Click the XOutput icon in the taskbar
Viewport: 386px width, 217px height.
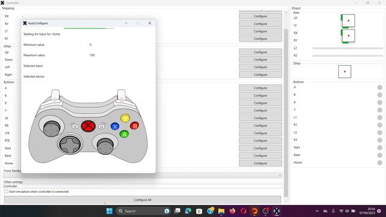[276, 211]
